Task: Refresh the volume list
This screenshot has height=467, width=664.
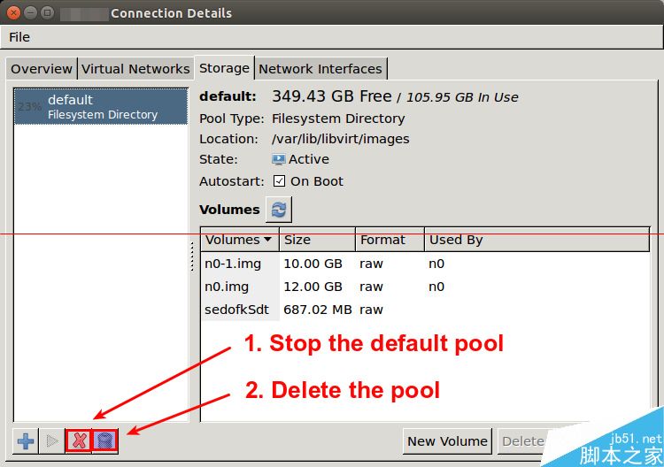Action: (x=279, y=210)
